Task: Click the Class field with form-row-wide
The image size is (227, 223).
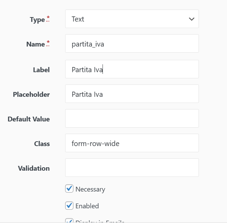Action: point(132,143)
